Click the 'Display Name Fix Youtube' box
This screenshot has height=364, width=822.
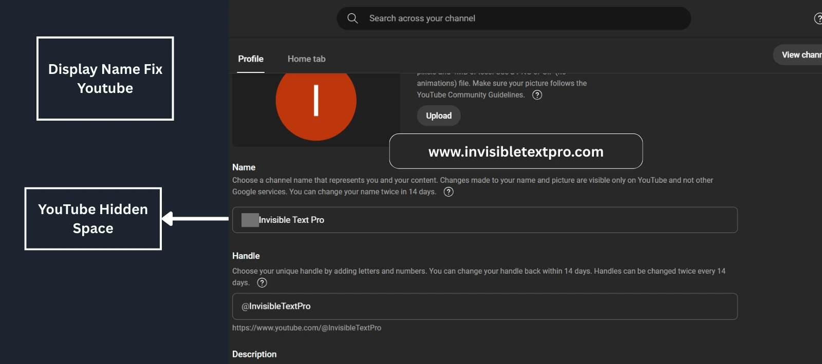105,79
